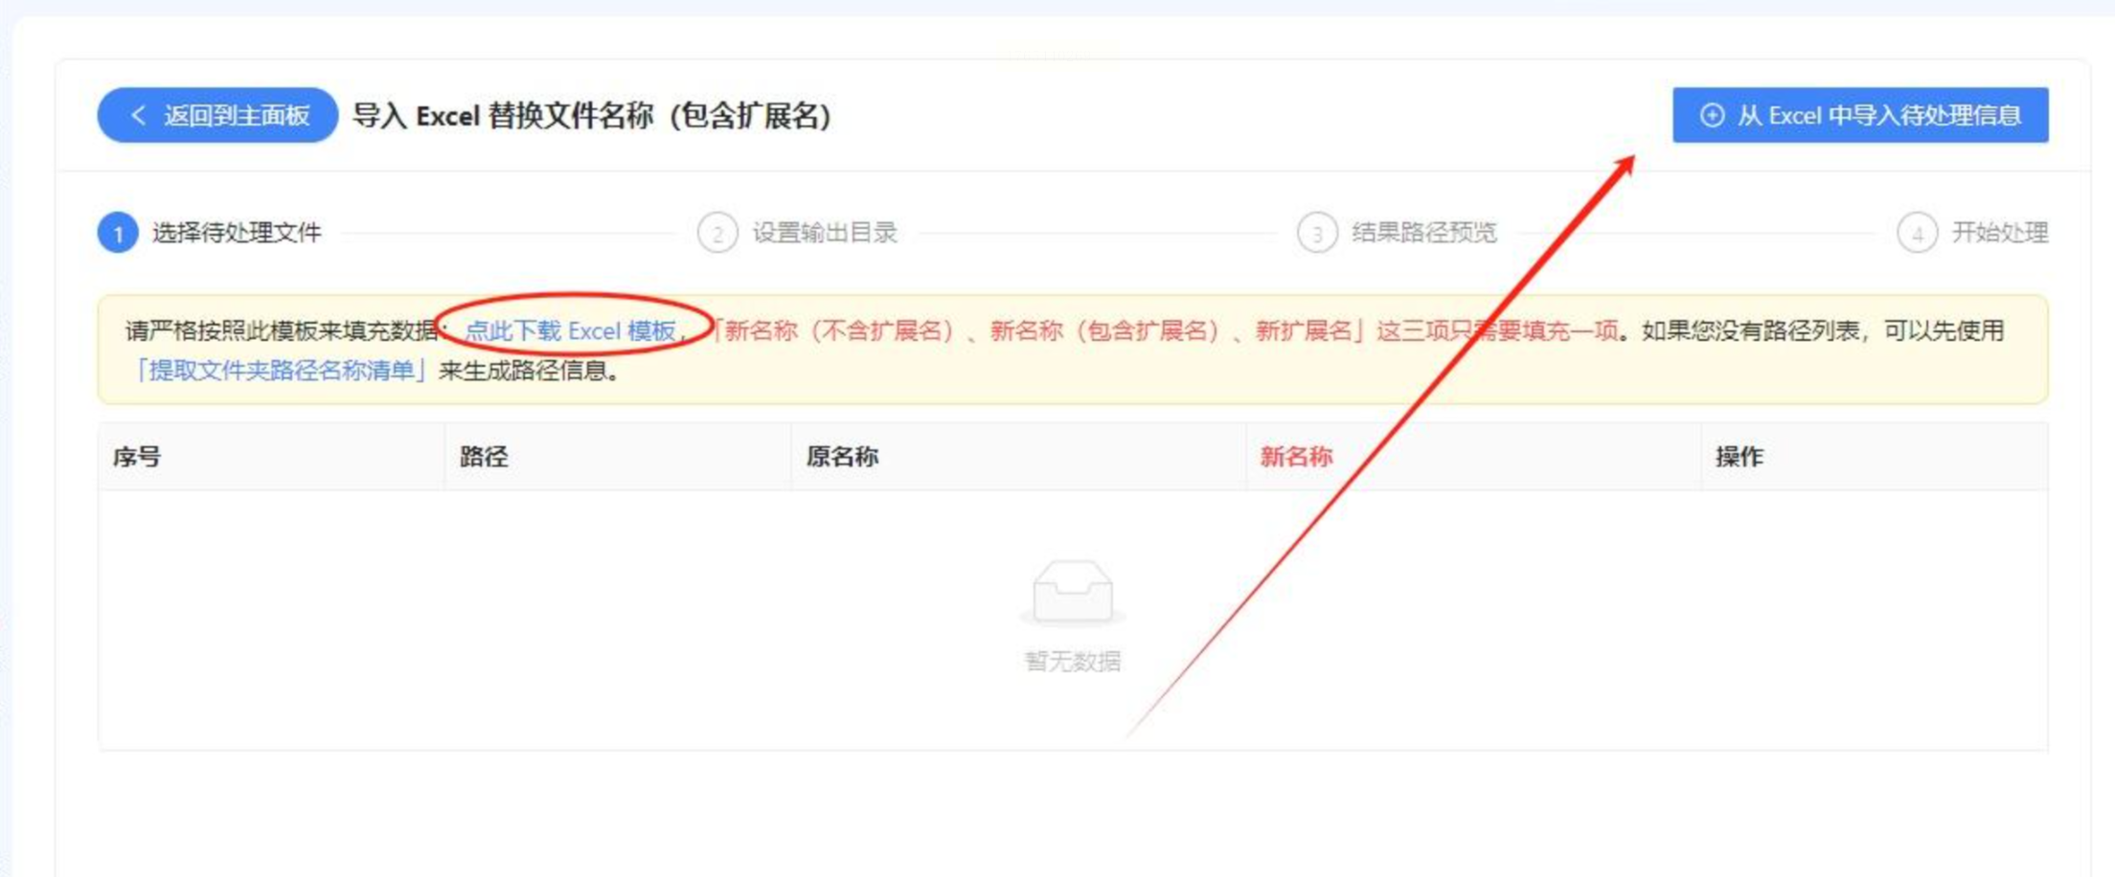Select the 开始处理 step label

[2000, 233]
